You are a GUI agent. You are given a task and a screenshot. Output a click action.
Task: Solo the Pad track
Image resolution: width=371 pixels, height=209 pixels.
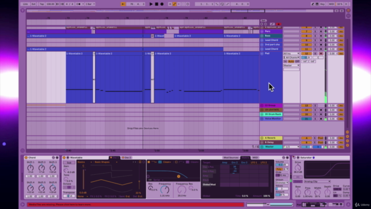(x=315, y=53)
